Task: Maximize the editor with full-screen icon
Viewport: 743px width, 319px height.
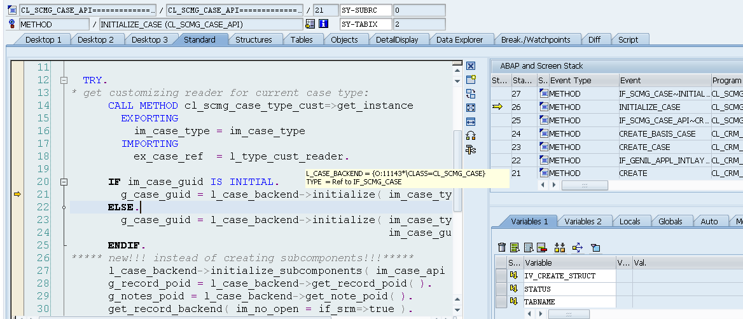Action: 471,107
